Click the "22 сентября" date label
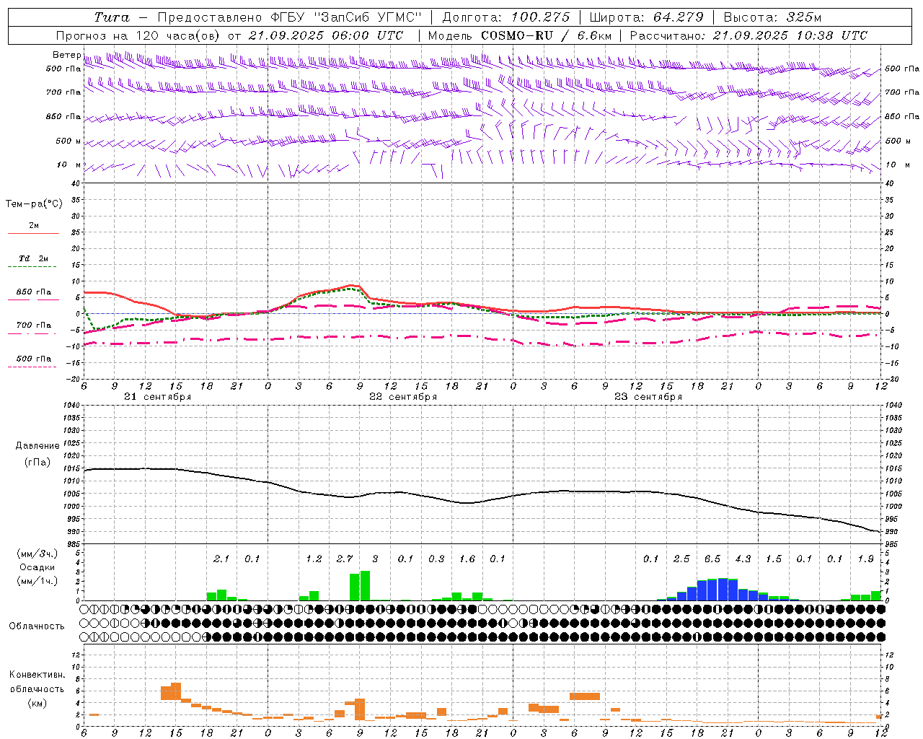Screen dimensions: 923x739 (403, 397)
